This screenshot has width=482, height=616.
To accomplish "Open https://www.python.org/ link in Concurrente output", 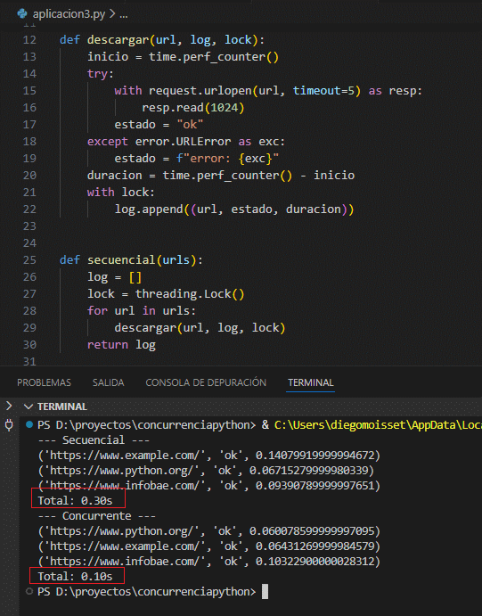I will coord(122,531).
